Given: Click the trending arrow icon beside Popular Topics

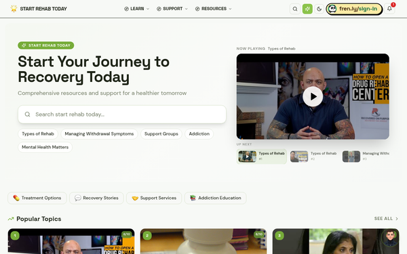Looking at the screenshot, I should pyautogui.click(x=11, y=219).
